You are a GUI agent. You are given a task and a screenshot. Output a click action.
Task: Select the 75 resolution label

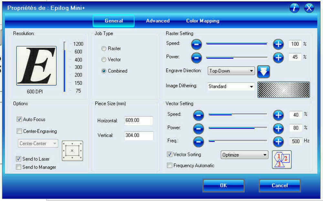click(78, 91)
